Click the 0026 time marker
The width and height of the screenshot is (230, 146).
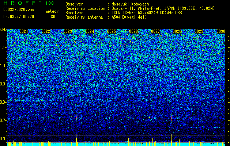pos(133,31)
